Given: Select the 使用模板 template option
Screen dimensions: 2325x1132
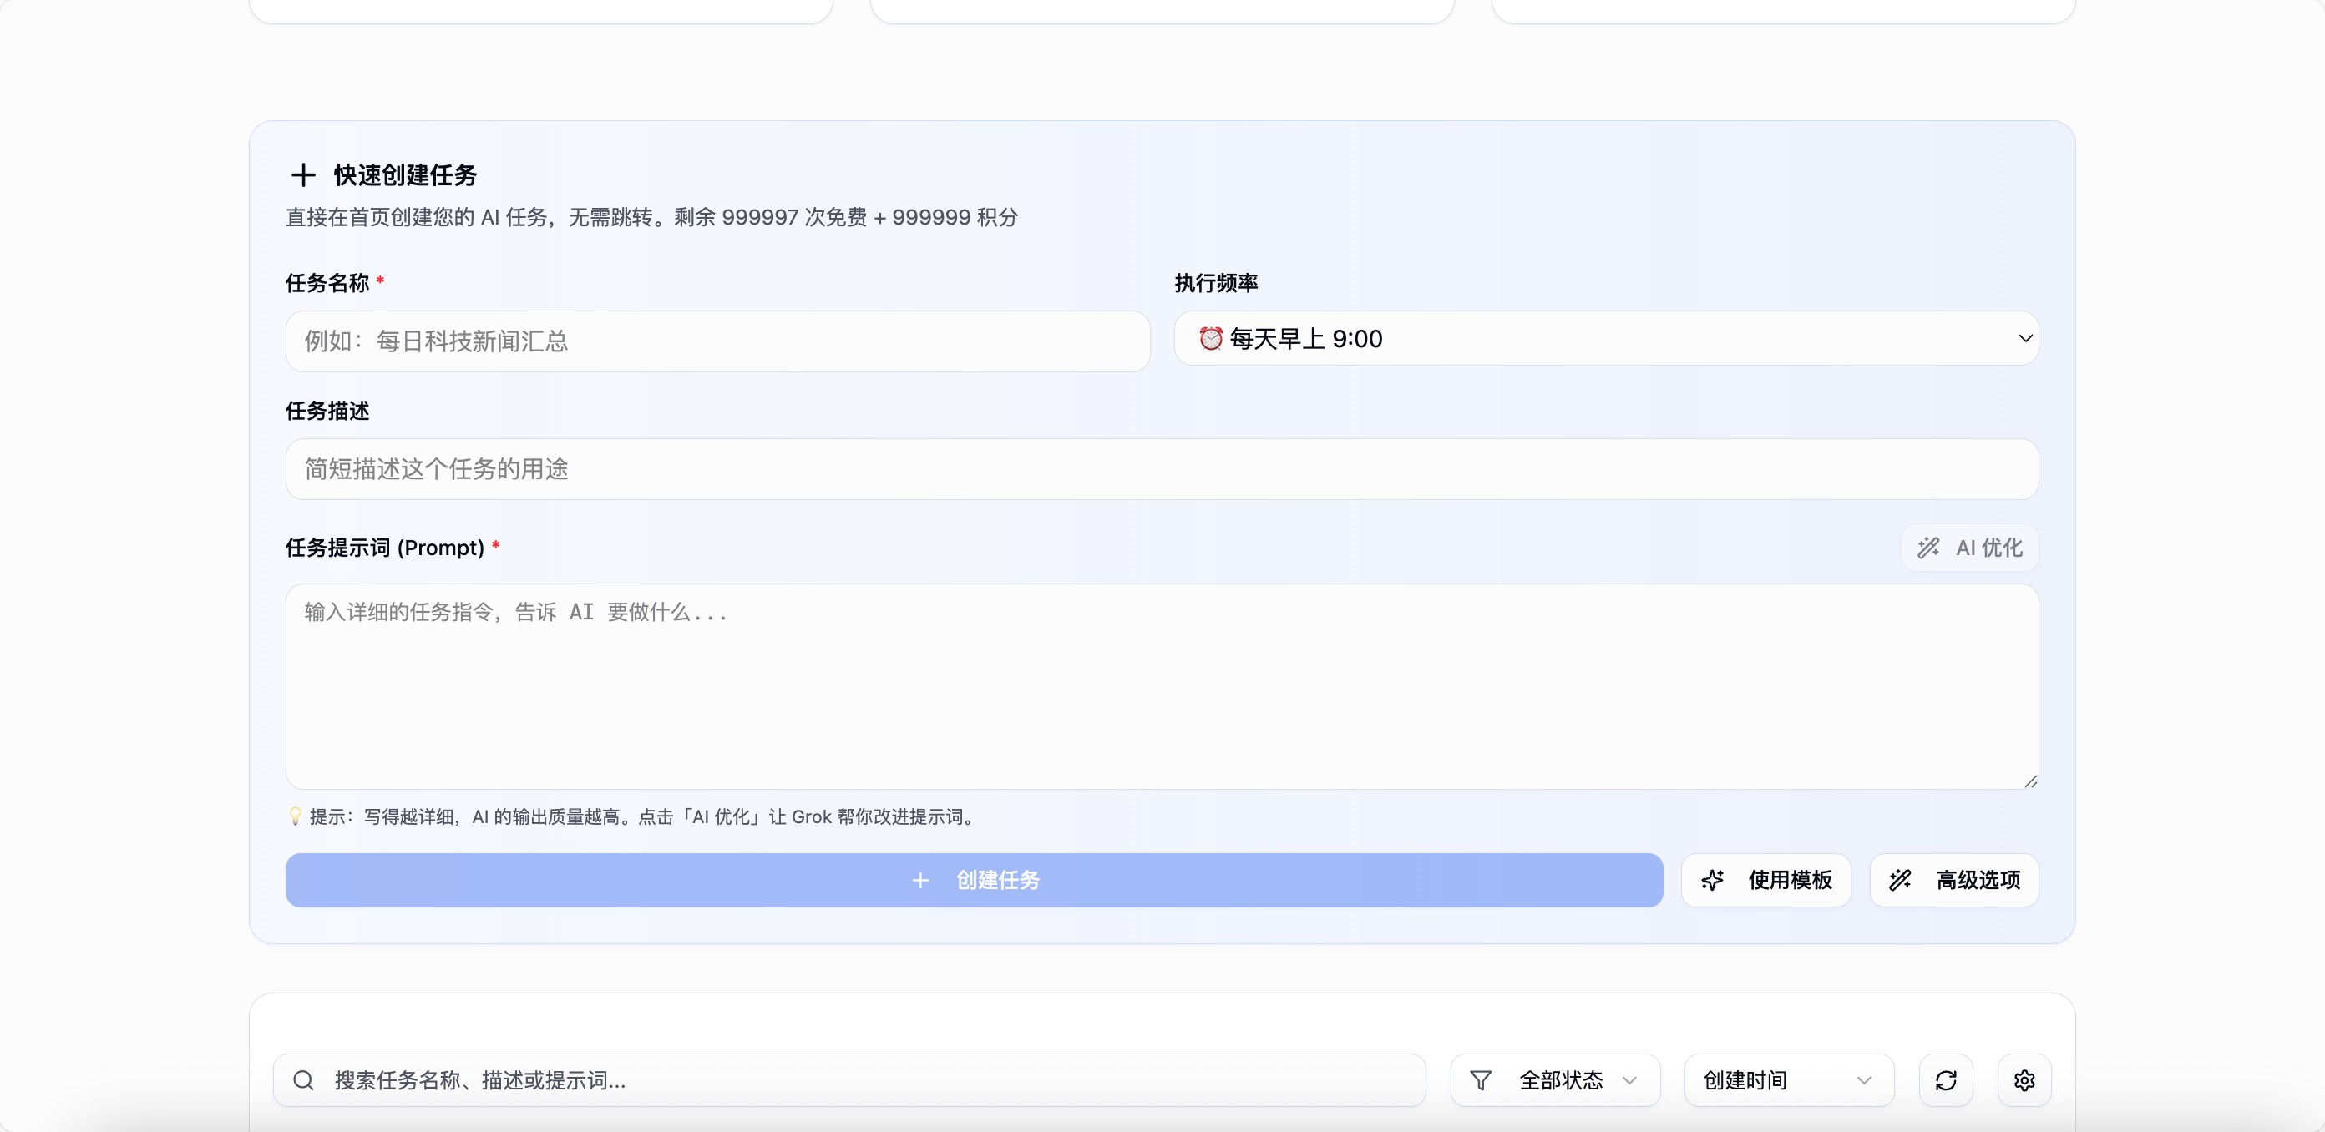Looking at the screenshot, I should (1790, 881).
